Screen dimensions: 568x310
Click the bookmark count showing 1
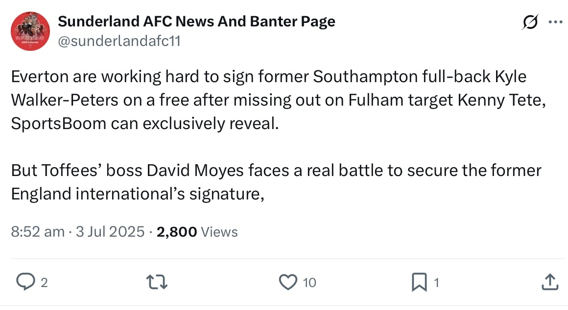point(436,282)
